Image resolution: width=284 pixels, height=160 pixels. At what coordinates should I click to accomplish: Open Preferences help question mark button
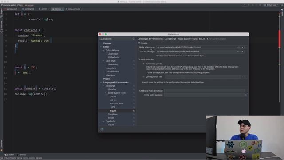(102, 129)
